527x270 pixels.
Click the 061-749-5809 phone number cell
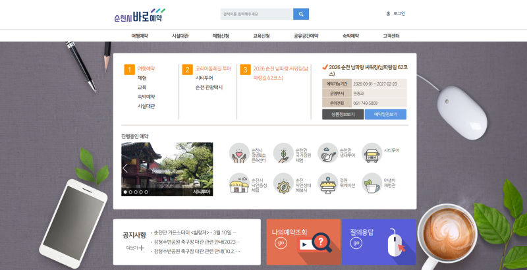point(379,103)
